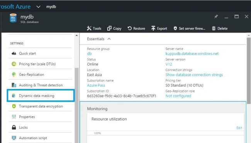Select Dynamic data masking setting
251x143 pixels.
point(41,95)
